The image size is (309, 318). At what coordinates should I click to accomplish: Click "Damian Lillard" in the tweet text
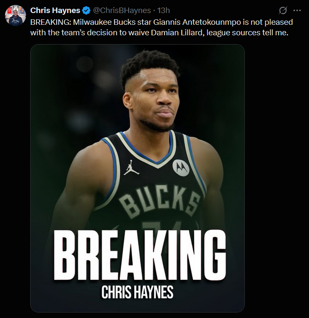point(177,32)
